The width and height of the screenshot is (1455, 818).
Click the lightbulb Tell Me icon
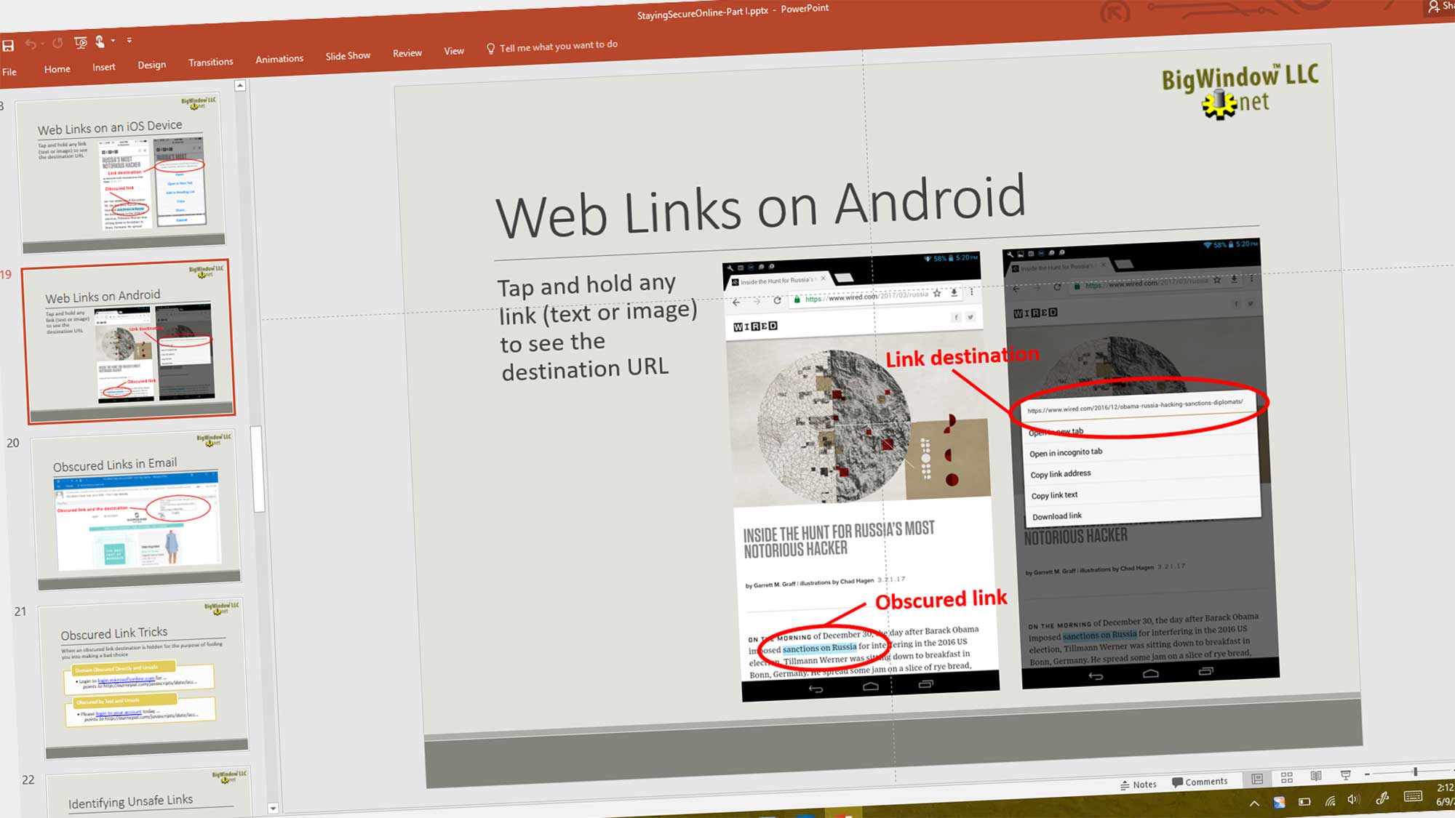click(x=490, y=49)
